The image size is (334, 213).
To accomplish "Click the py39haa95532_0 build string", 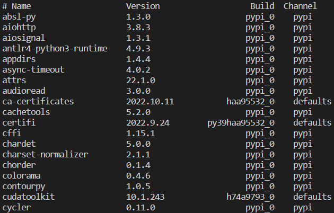I will [x=241, y=122].
